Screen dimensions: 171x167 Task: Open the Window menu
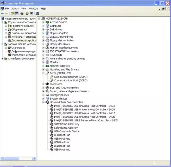click(x=34, y=9)
